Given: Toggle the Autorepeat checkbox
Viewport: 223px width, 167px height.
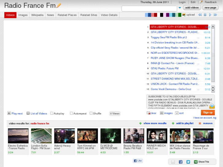Looking at the screenshot, I should [x=71, y=113].
